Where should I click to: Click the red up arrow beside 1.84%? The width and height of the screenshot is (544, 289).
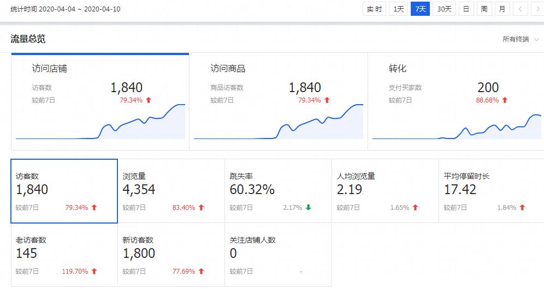(x=523, y=208)
